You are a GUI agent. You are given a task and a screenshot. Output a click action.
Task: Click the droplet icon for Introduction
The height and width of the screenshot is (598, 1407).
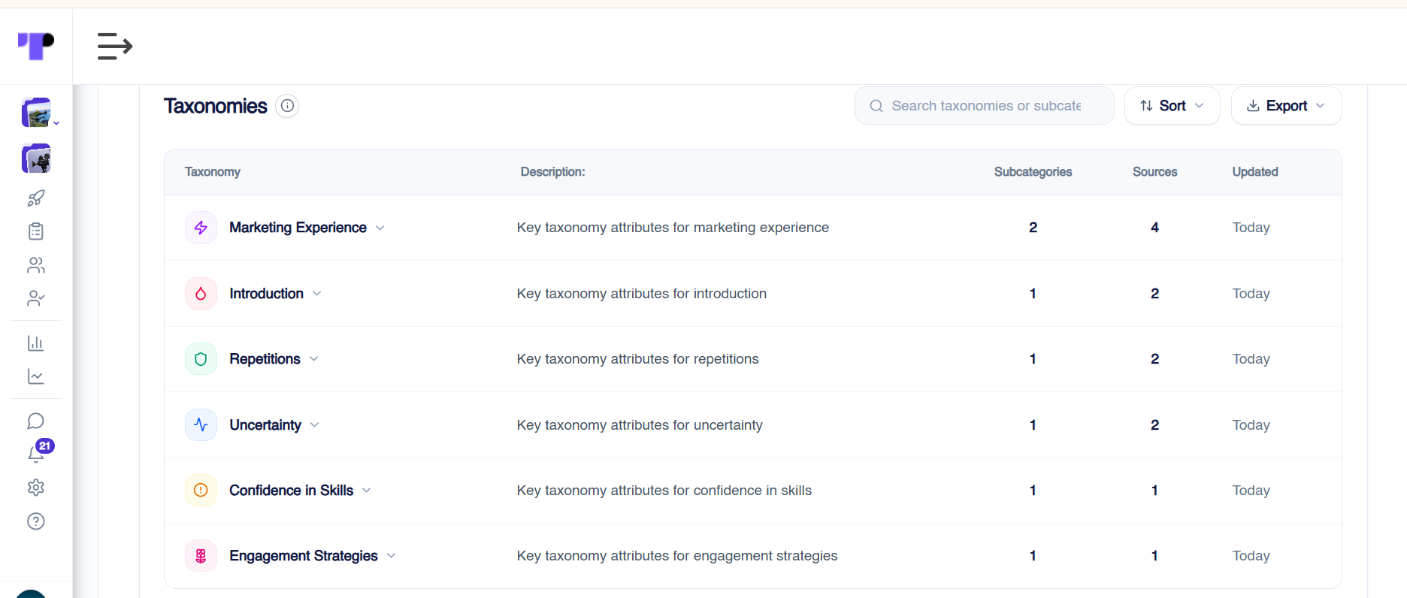pos(201,294)
